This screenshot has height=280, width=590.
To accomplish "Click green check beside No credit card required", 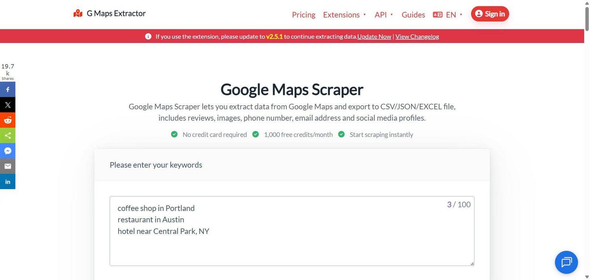I will (x=174, y=134).
